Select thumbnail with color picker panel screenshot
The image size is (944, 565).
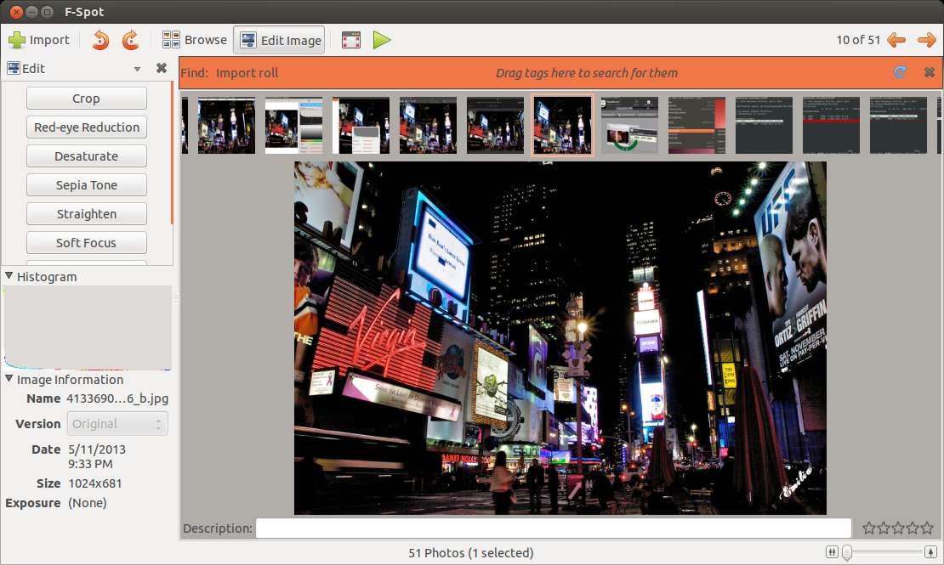click(x=293, y=125)
